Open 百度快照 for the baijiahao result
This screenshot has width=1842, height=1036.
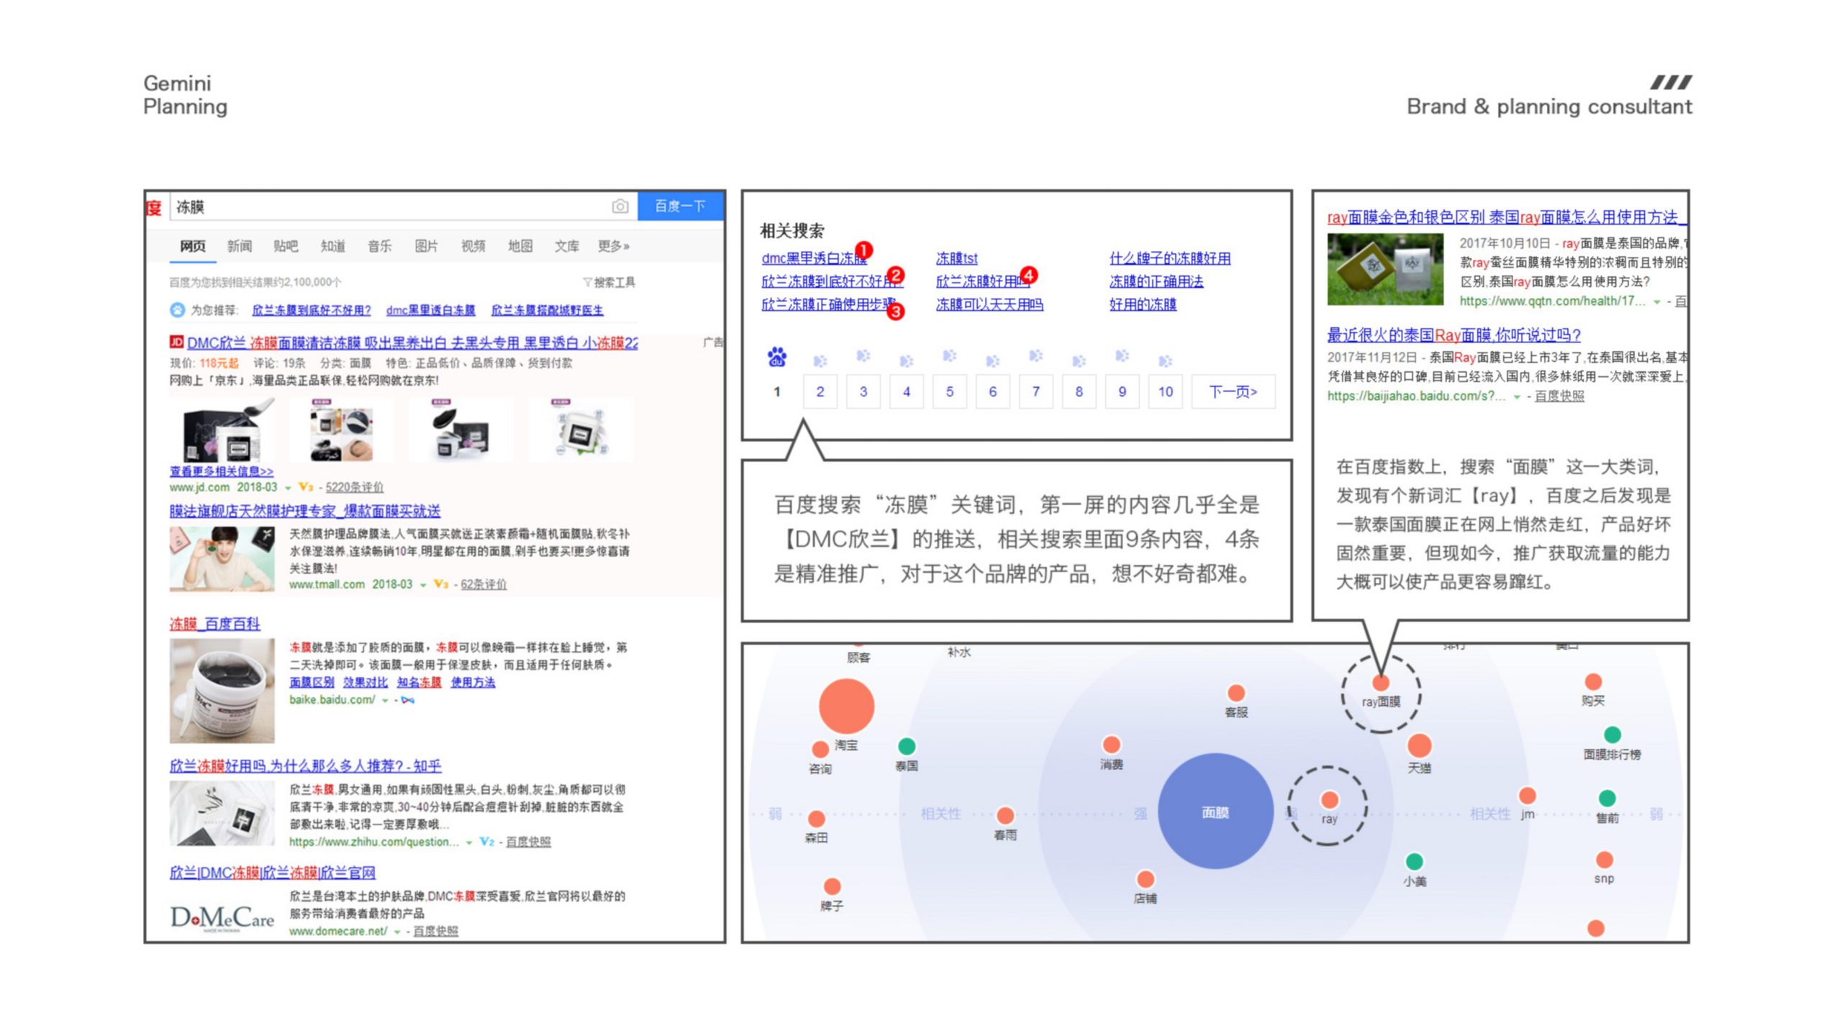pyautogui.click(x=1559, y=396)
